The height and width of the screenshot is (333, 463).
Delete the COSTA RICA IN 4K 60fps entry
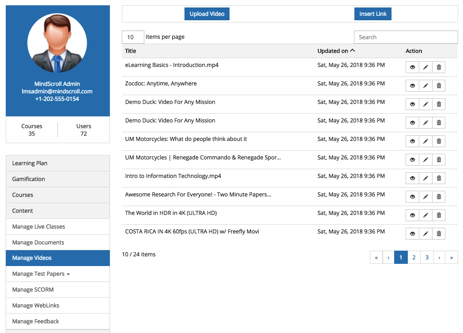pos(439,234)
